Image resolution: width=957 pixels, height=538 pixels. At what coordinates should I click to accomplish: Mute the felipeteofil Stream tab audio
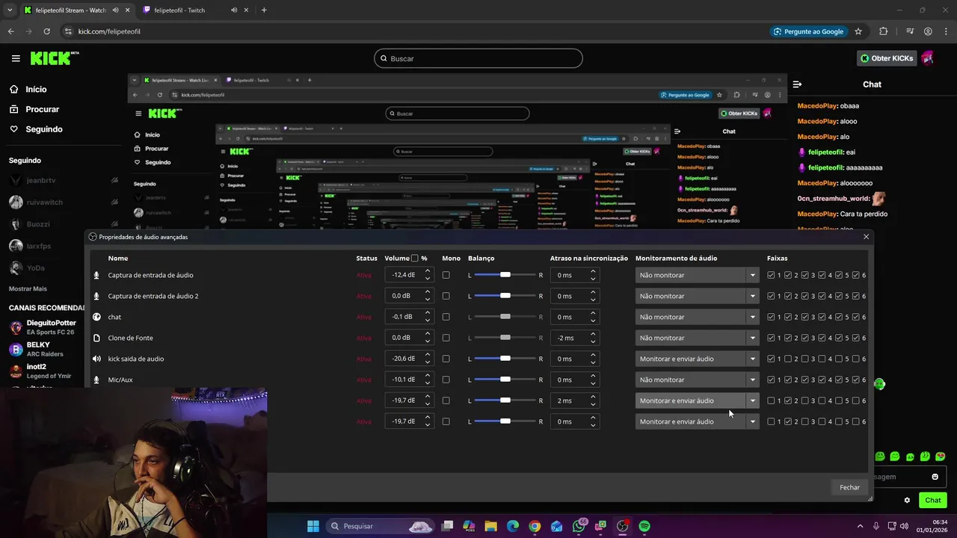(115, 10)
